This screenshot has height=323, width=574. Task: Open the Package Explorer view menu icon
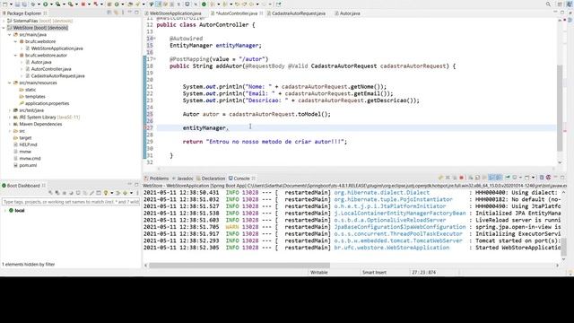click(123, 13)
